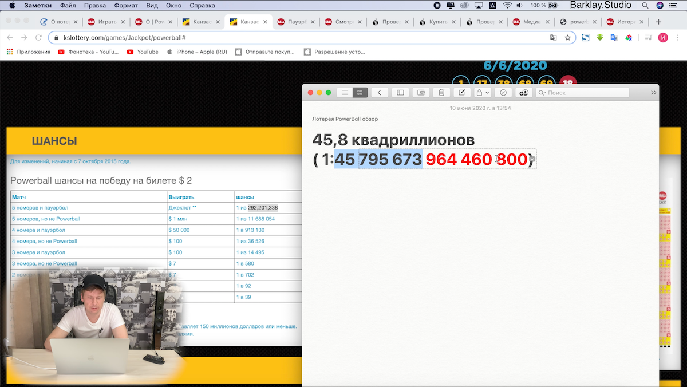Open the YouTube bookmark
This screenshot has height=387, width=687.
pos(143,52)
